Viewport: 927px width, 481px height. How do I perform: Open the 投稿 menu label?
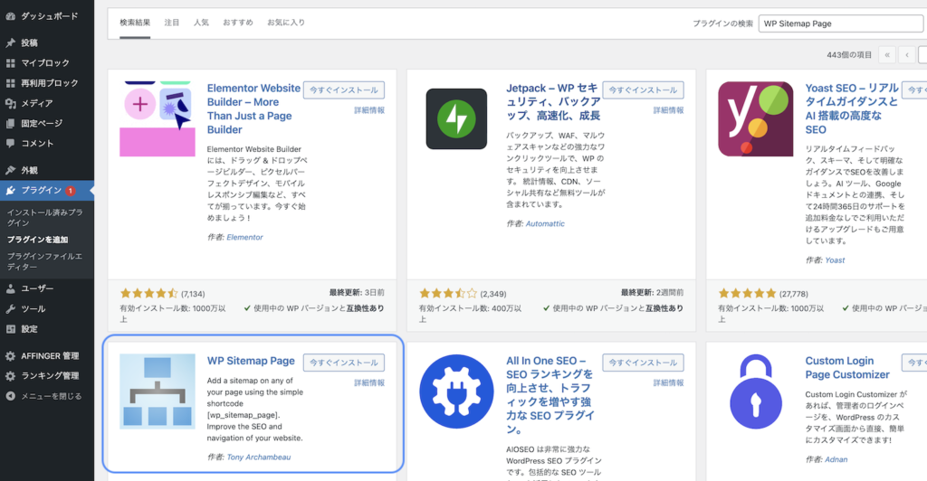point(30,42)
